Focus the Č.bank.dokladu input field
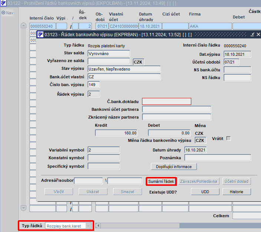This screenshot has height=232, width=261. [x=166, y=101]
